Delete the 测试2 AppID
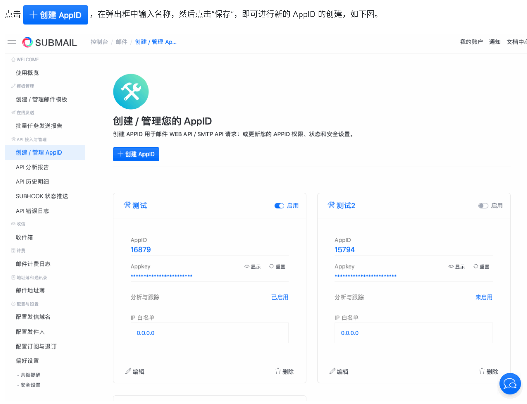527x404 pixels. coord(488,372)
